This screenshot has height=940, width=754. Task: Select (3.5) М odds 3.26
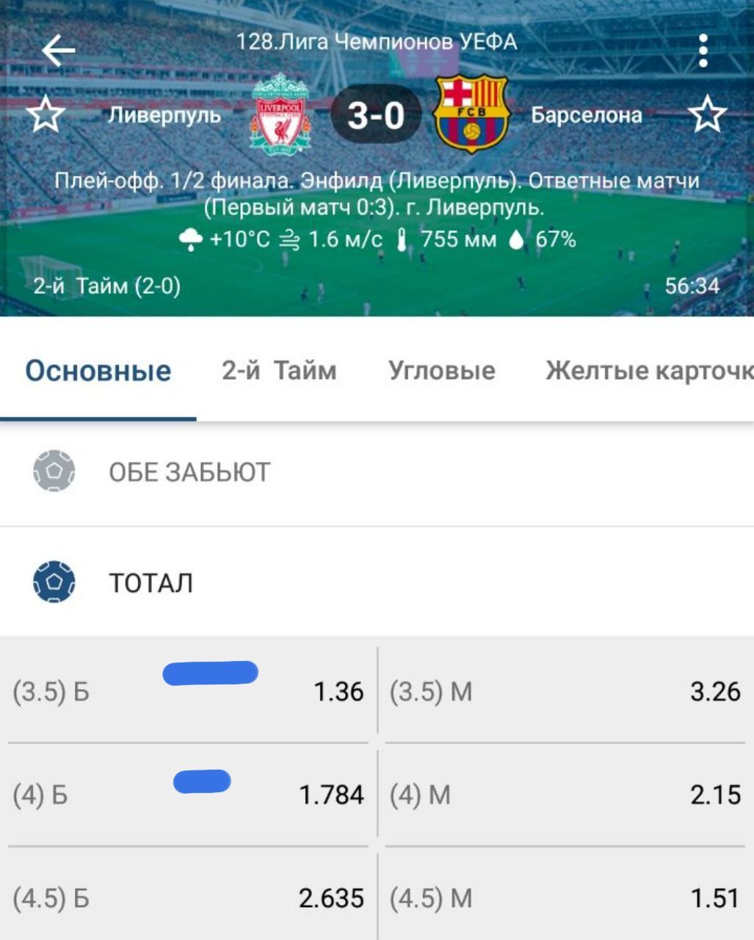565,692
